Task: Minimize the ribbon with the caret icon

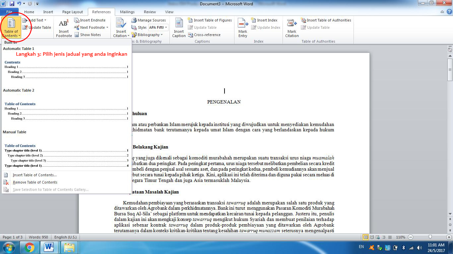Action: [442, 12]
